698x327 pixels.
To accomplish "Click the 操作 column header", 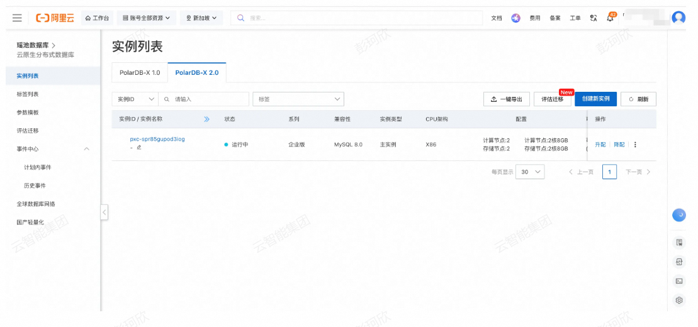I will point(600,119).
